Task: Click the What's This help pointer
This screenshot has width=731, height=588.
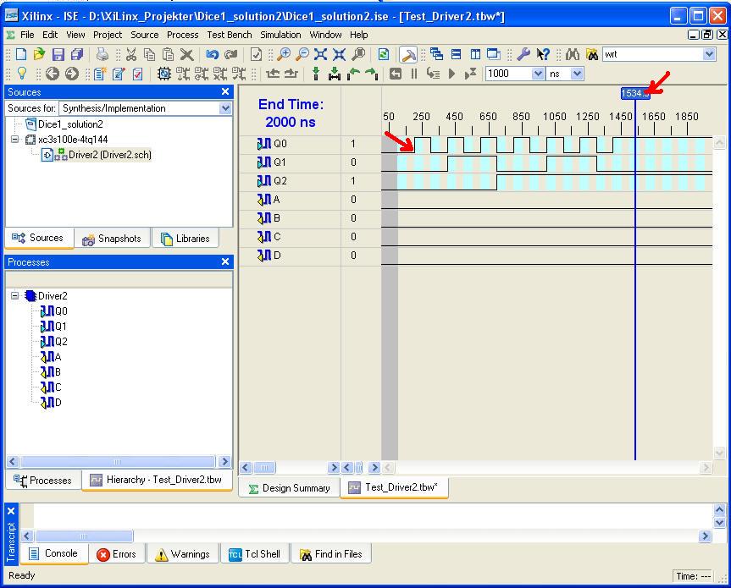Action: pos(543,54)
